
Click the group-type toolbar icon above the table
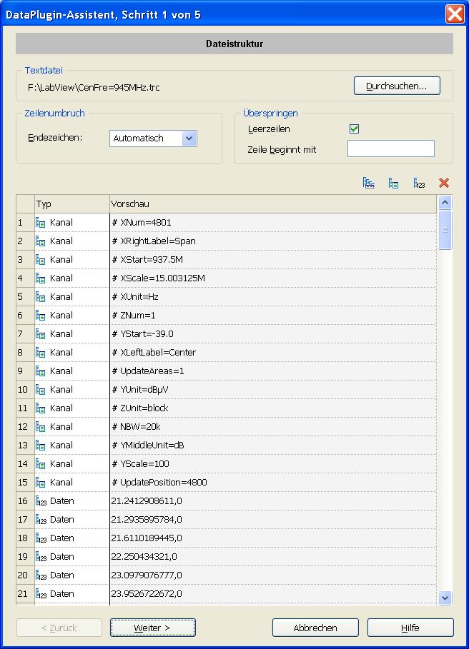tap(368, 183)
